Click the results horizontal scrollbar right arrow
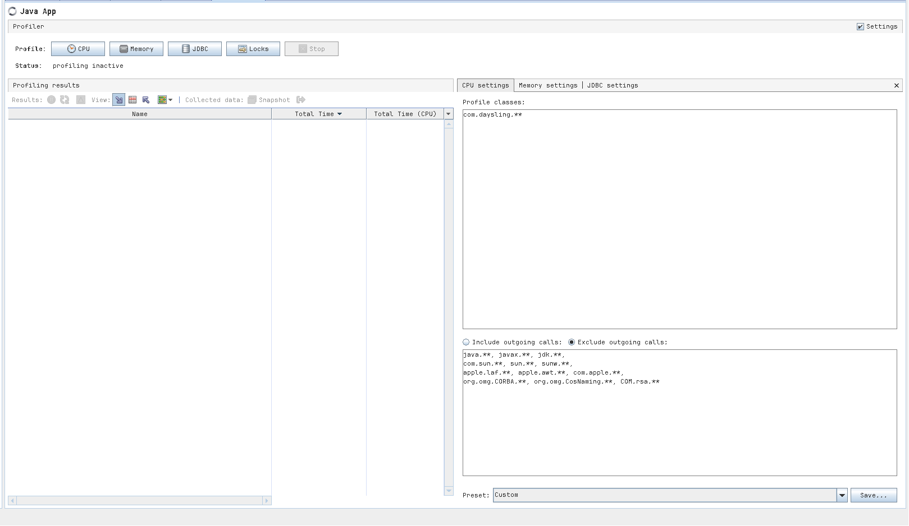Image resolution: width=909 pixels, height=526 pixels. (x=267, y=500)
